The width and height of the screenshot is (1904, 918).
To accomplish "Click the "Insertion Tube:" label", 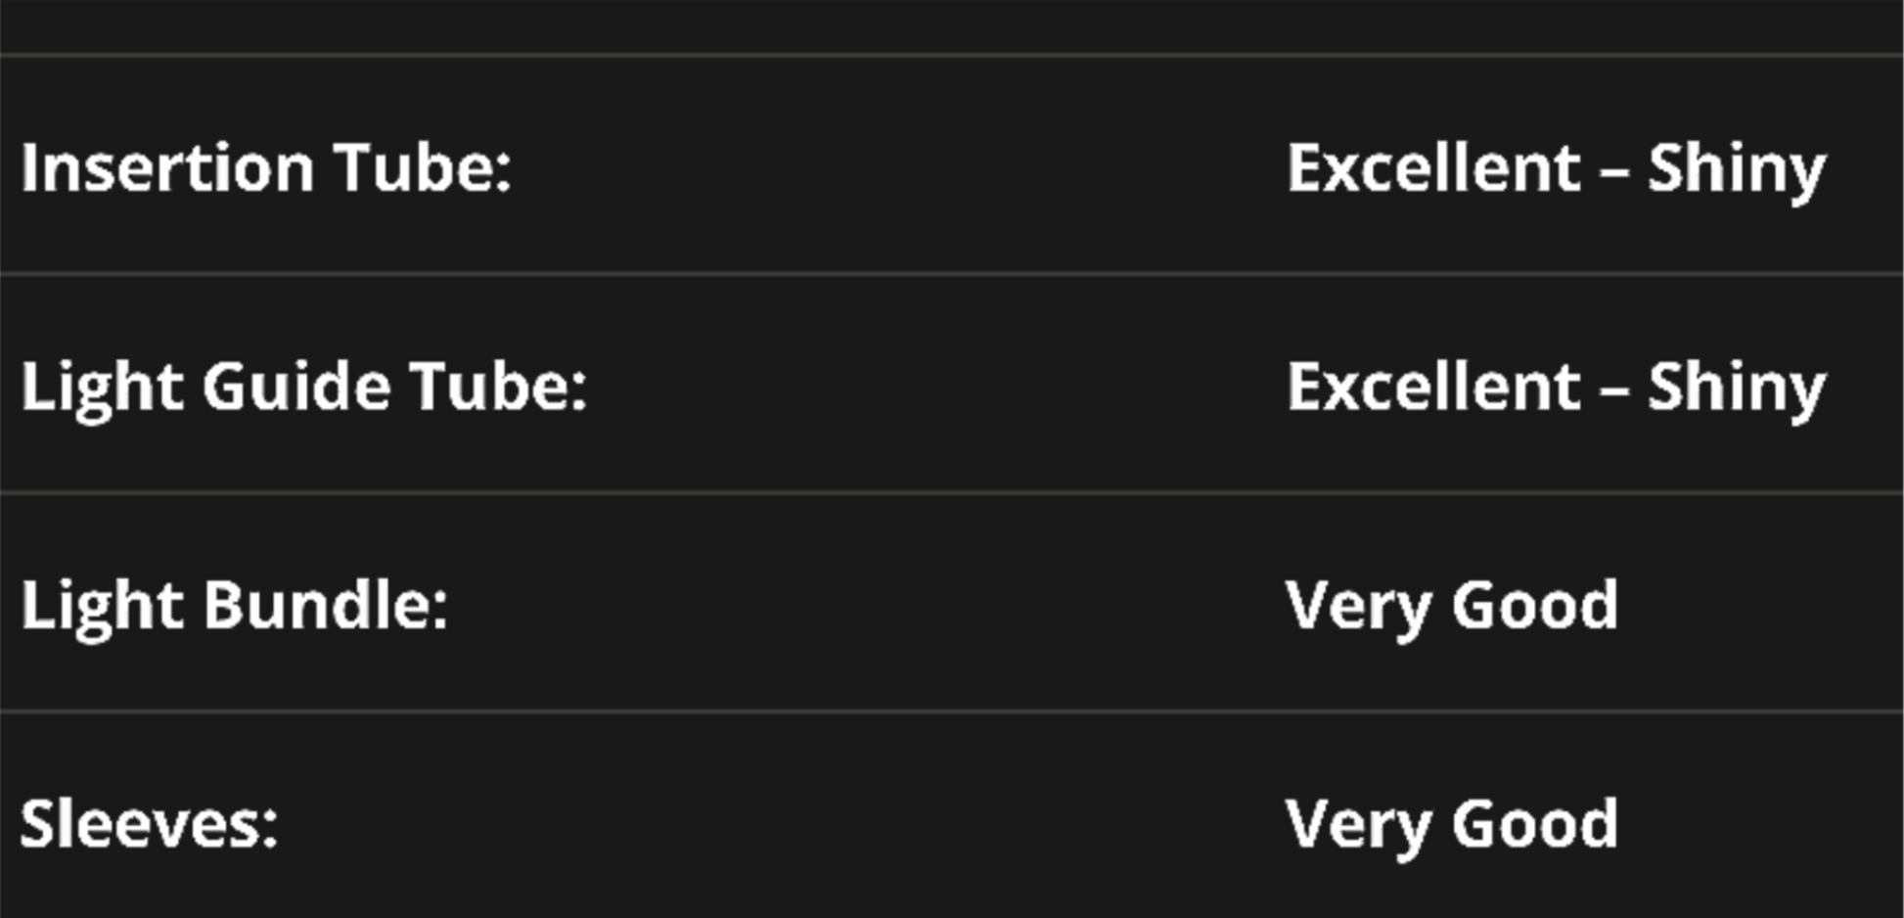I will (x=266, y=168).
